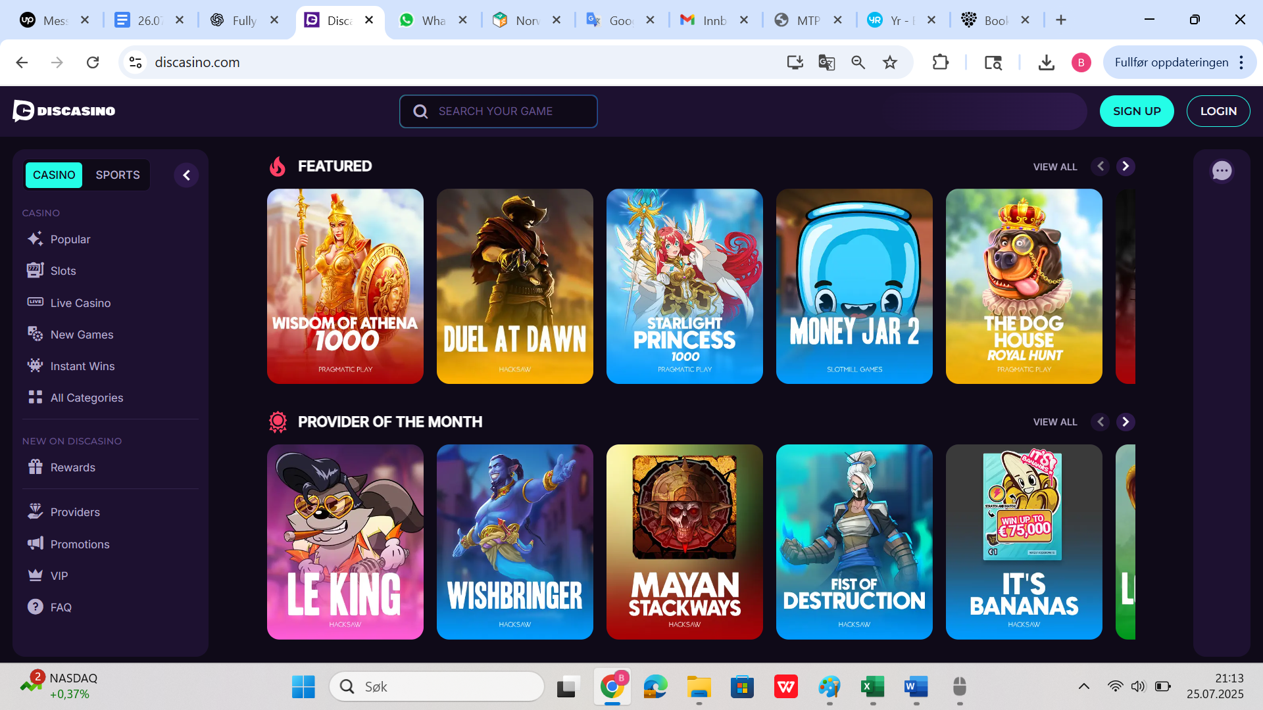Collapse the left sidebar with chevron
The image size is (1263, 710).
click(186, 176)
